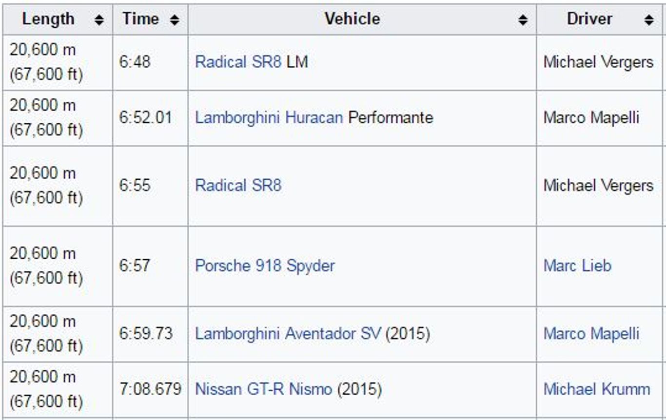666x420 pixels.
Task: Open the Lamborghini Aventador SV link
Action: (x=289, y=334)
